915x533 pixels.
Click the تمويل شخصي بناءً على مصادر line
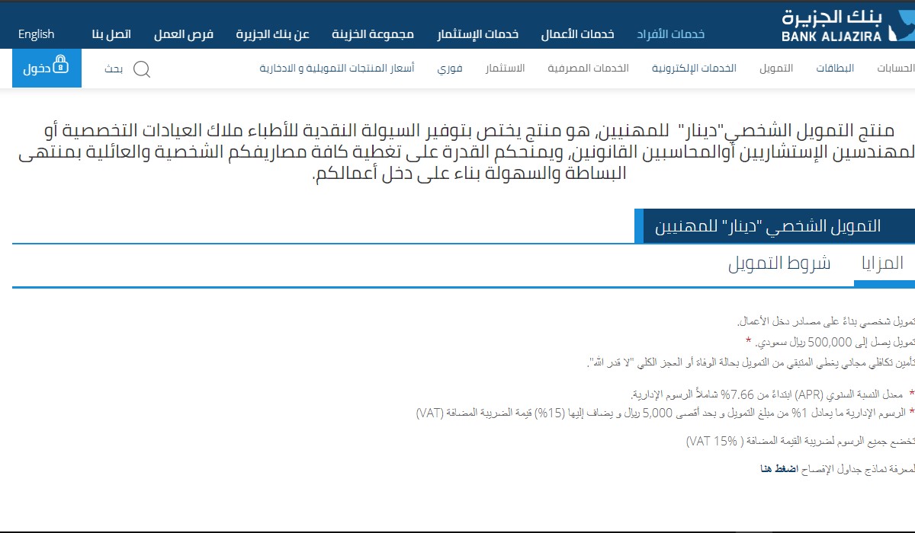827,323
